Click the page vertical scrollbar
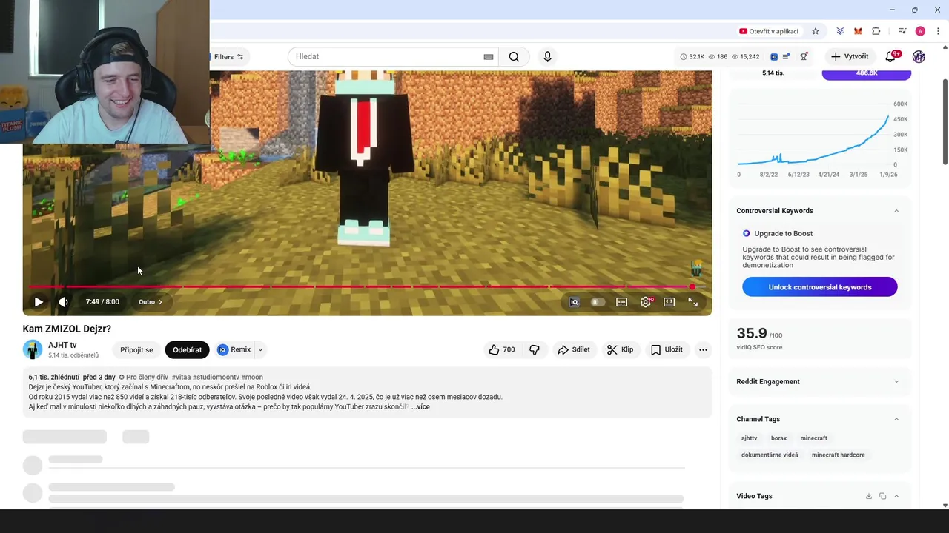The width and height of the screenshot is (949, 533). (945, 122)
